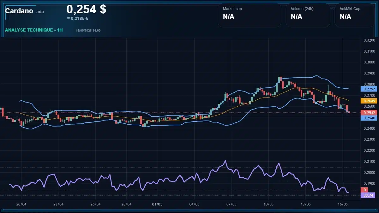Open the Market cap card
The image size is (379, 213).
click(250, 15)
